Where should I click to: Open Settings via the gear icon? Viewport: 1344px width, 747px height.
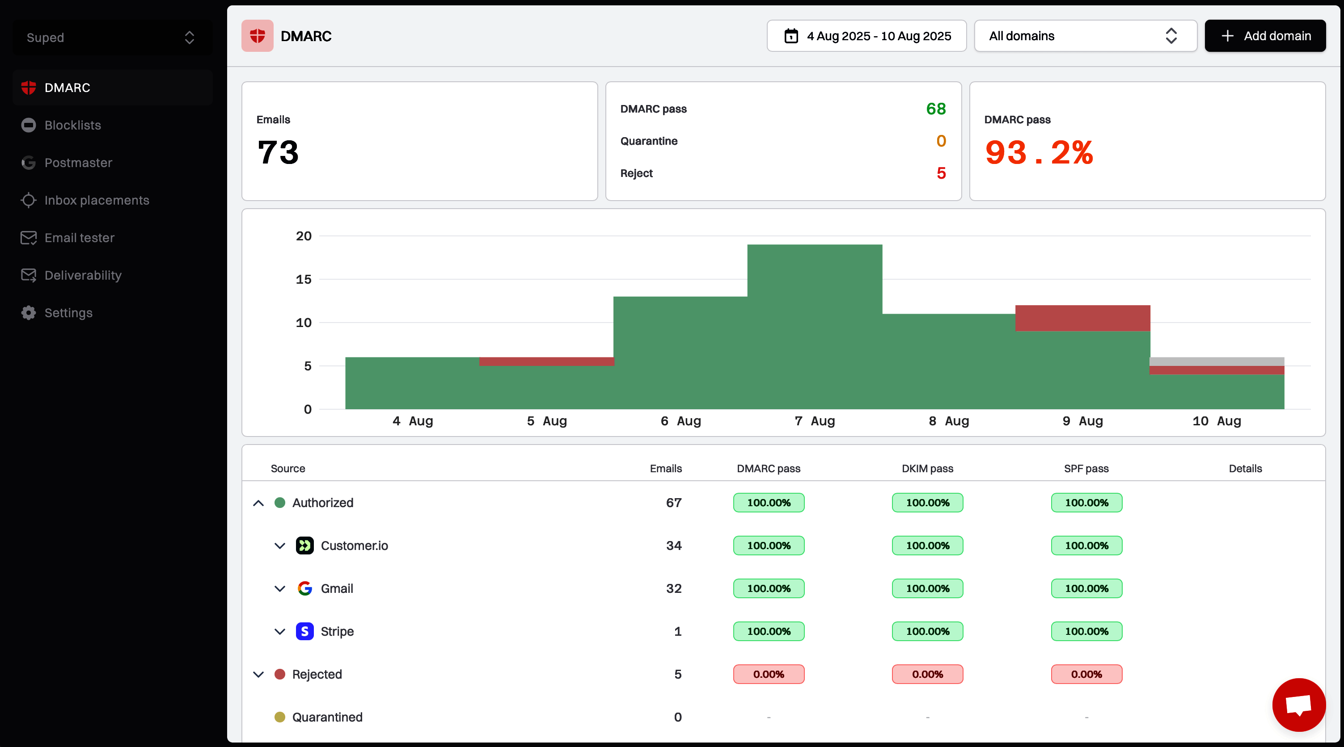click(x=29, y=313)
